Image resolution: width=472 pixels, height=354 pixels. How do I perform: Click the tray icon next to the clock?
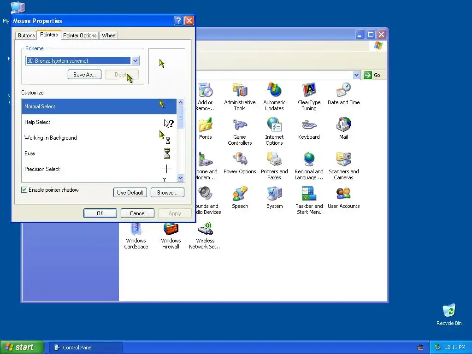pos(437,348)
